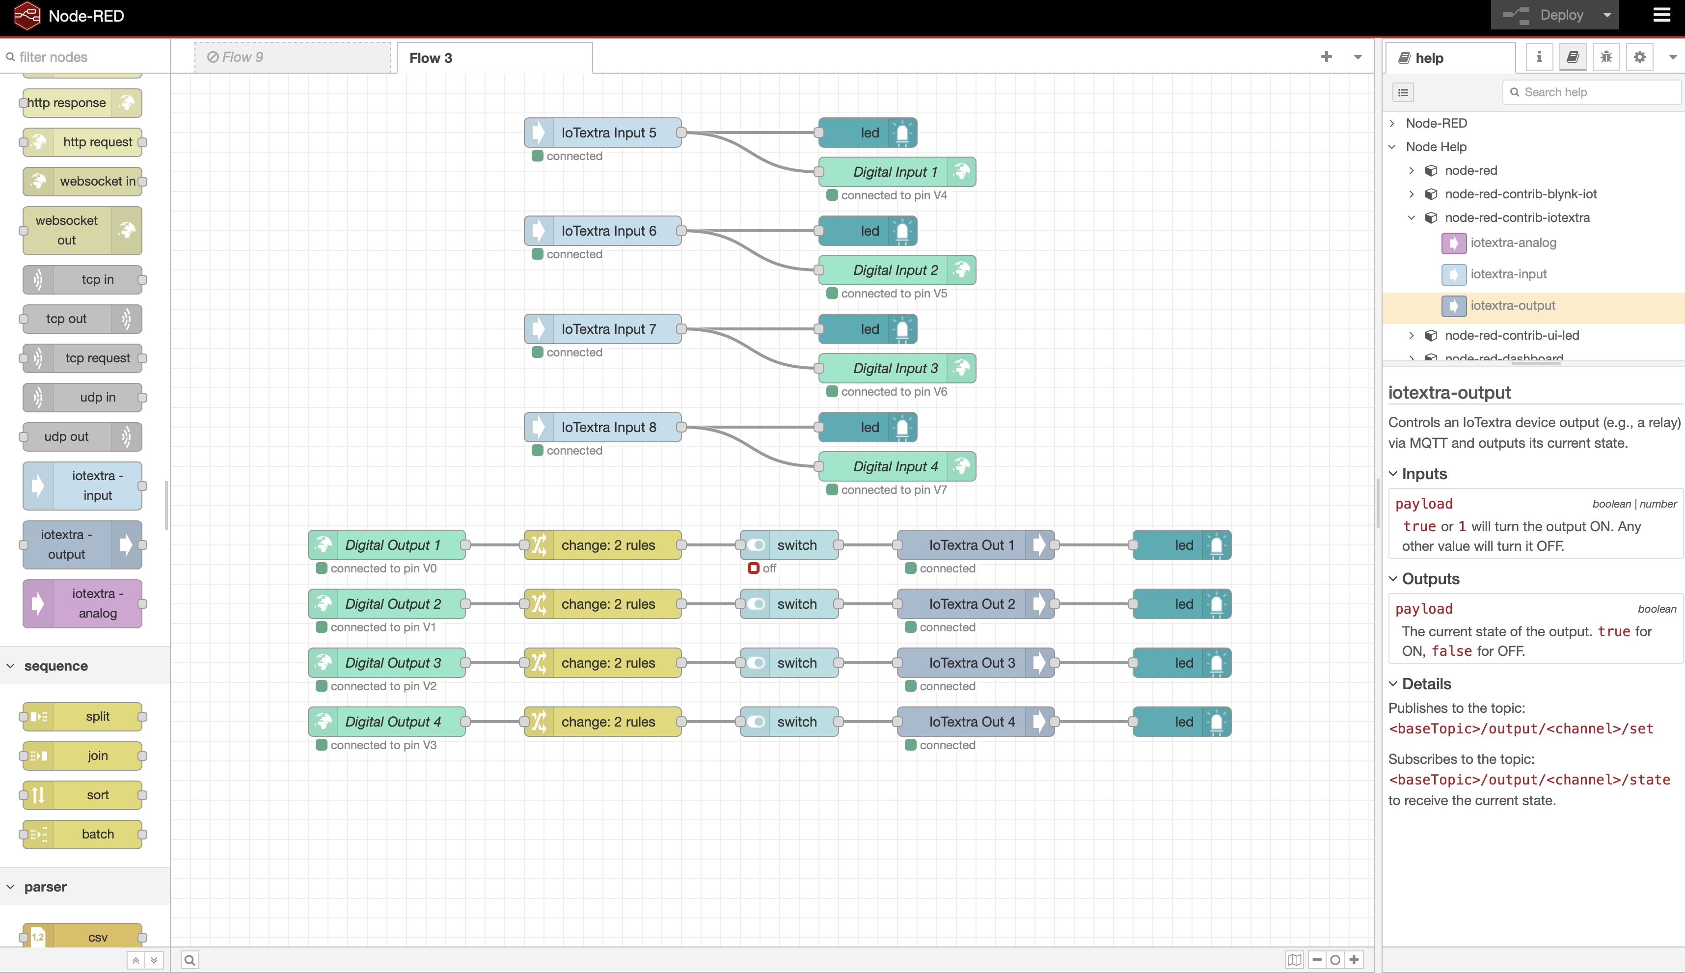
Task: Select the led node after IoTextra Out 4
Action: [x=1182, y=722]
